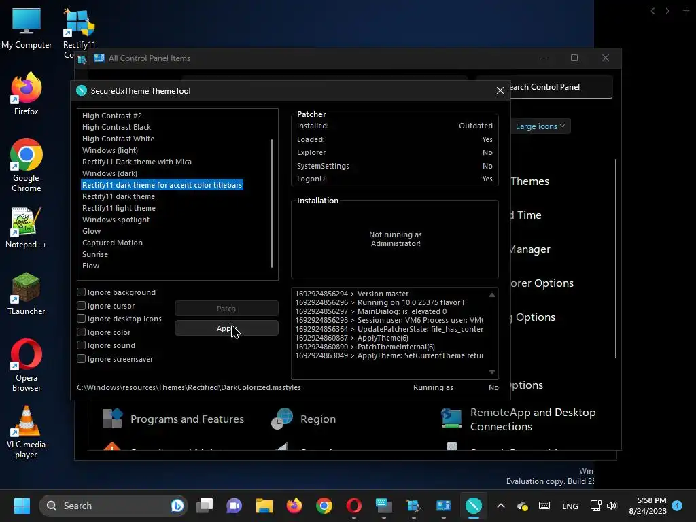Viewport: 696px width, 522px height.
Task: Open the Firefox desktop shortcut
Action: [27, 94]
